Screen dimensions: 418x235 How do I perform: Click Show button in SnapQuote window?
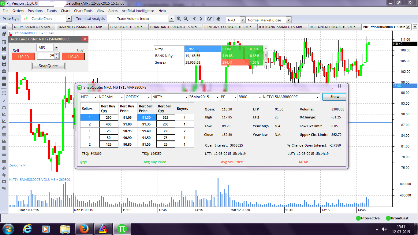(334, 97)
